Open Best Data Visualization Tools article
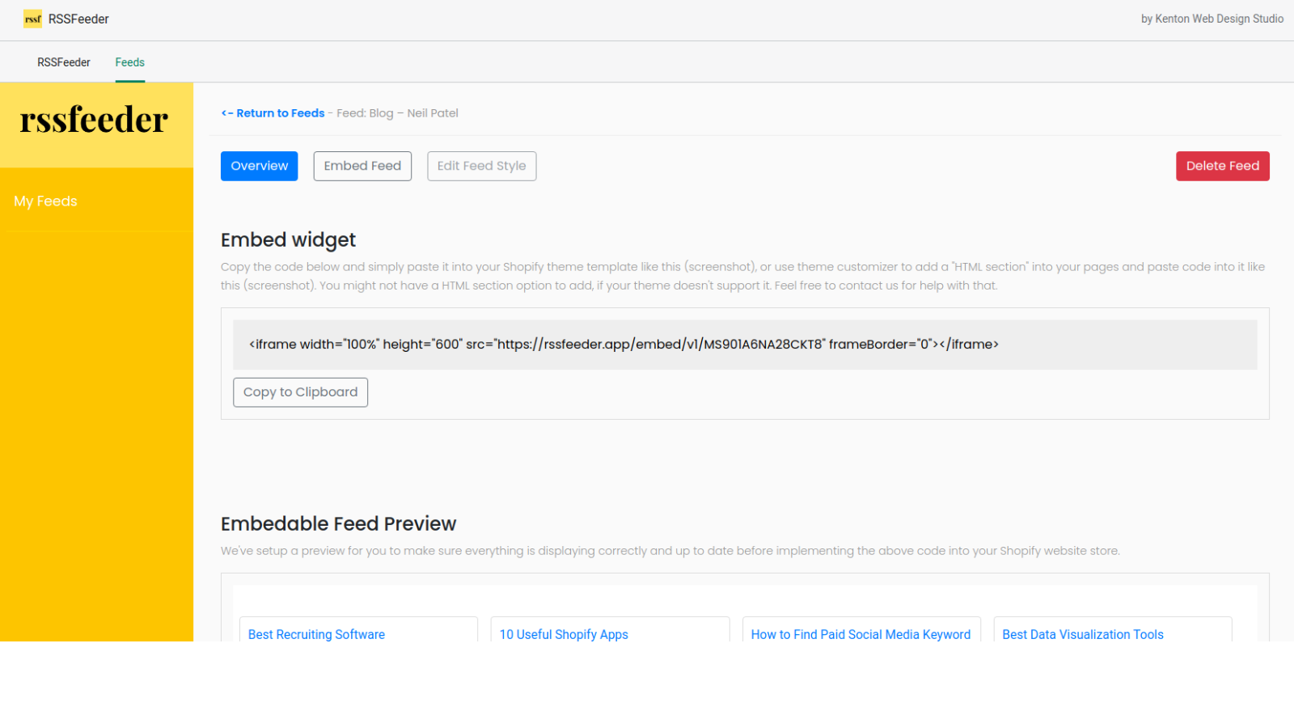 tap(1083, 635)
